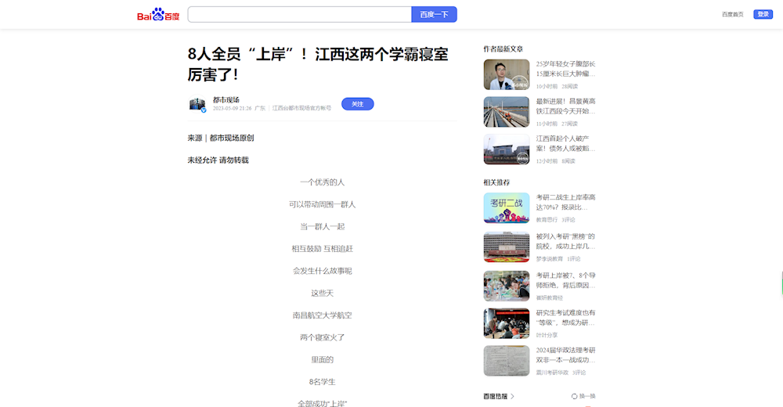Viewport: 783px width, 407px height.
Task: Open the 都市现场 author name link
Action: tap(226, 99)
